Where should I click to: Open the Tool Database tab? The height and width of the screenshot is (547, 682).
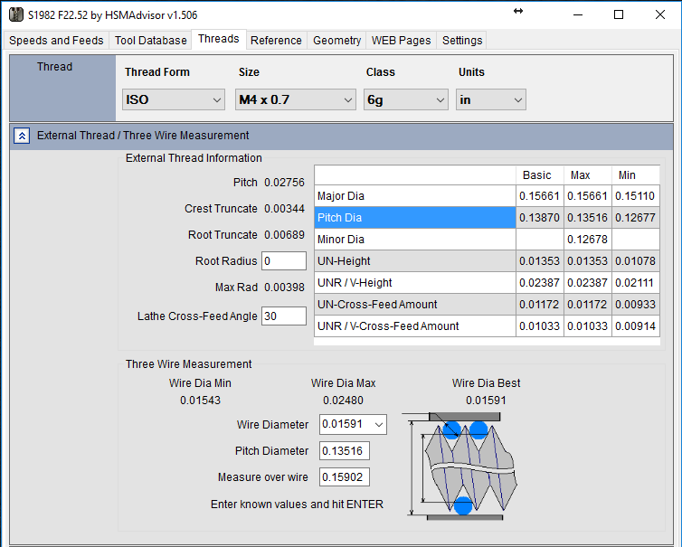[150, 41]
